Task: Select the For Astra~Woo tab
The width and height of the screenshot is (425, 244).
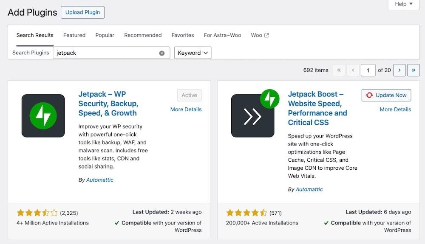Action: (x=223, y=35)
